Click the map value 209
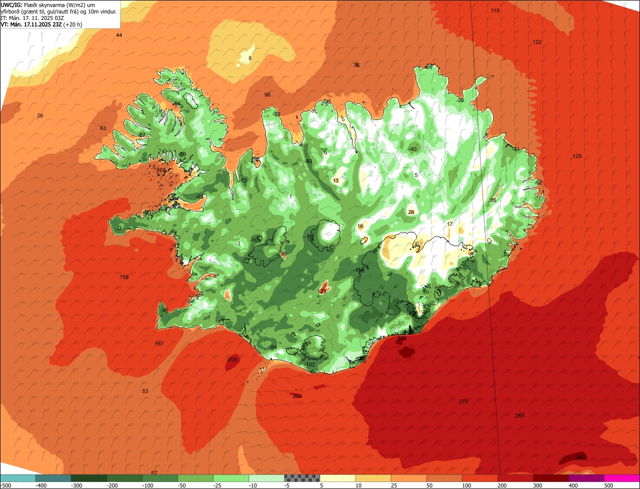 (232, 359)
